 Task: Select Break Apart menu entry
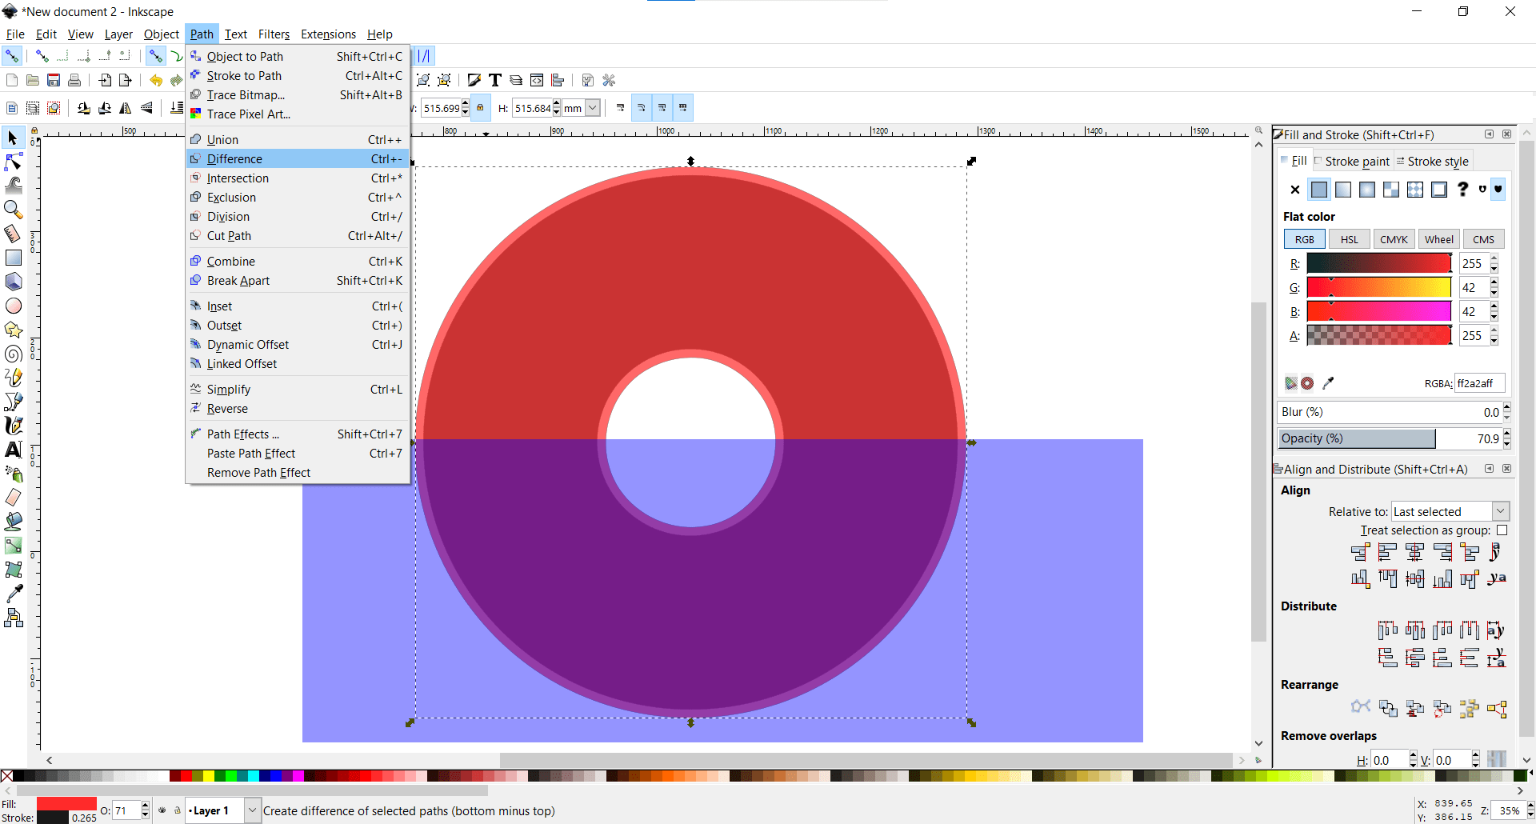click(x=298, y=281)
